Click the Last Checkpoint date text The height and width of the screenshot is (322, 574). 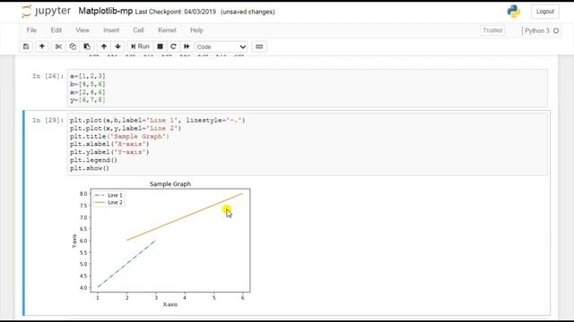(176, 12)
